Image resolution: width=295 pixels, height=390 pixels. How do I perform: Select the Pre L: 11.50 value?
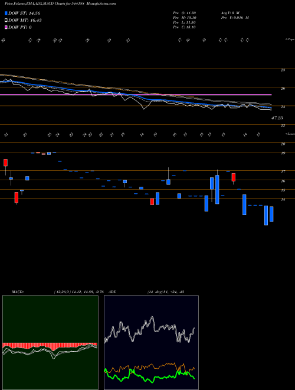(x=185, y=22)
